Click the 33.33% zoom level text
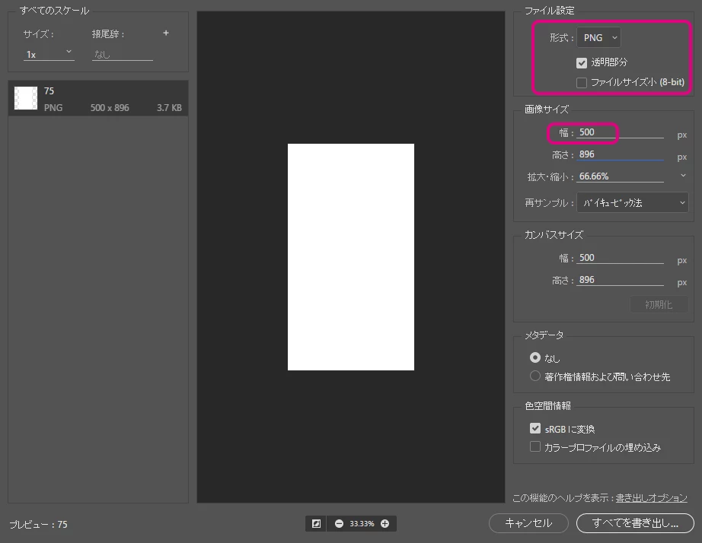Image resolution: width=702 pixels, height=543 pixels. click(362, 523)
